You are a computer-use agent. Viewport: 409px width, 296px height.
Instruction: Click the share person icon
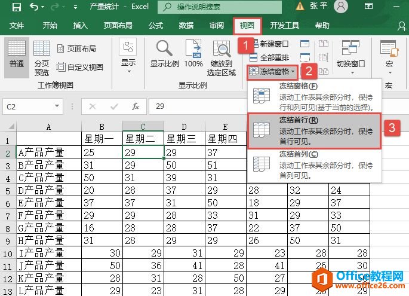tap(402, 26)
